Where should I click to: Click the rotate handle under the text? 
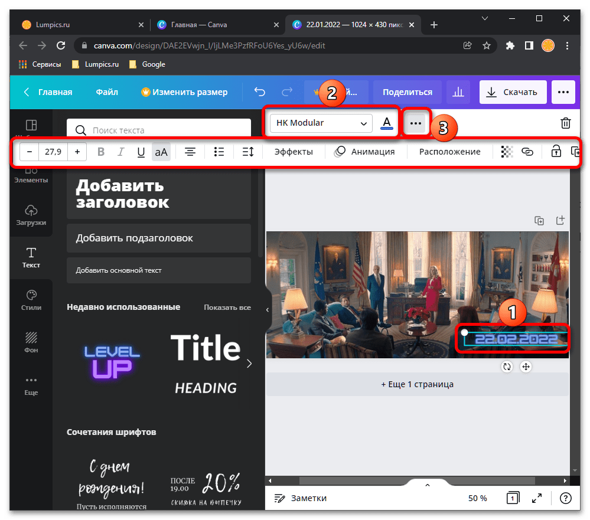click(507, 367)
